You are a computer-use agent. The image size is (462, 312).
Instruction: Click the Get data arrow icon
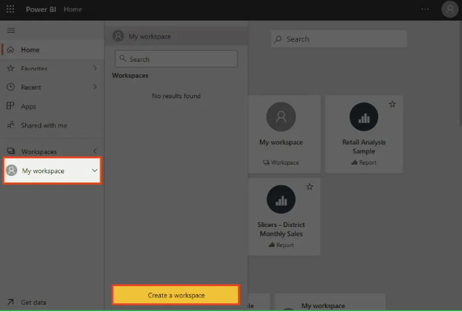pyautogui.click(x=11, y=302)
